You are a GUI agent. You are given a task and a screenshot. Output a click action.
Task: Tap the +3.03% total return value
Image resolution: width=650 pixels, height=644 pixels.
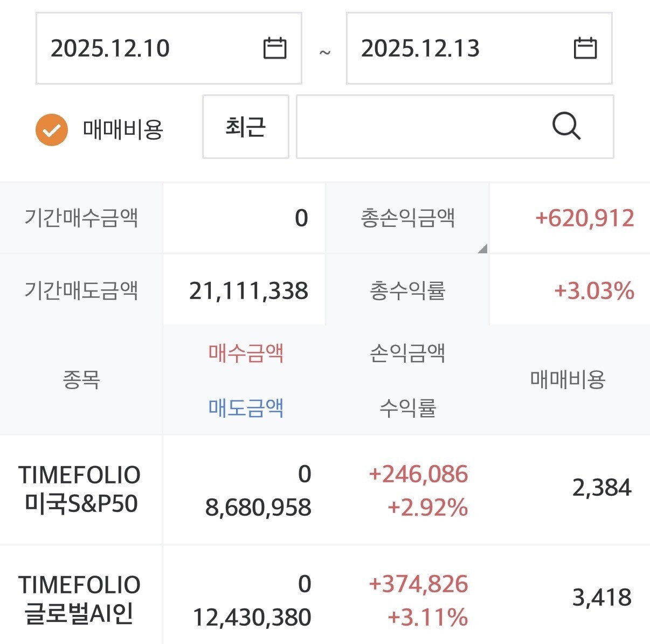594,291
